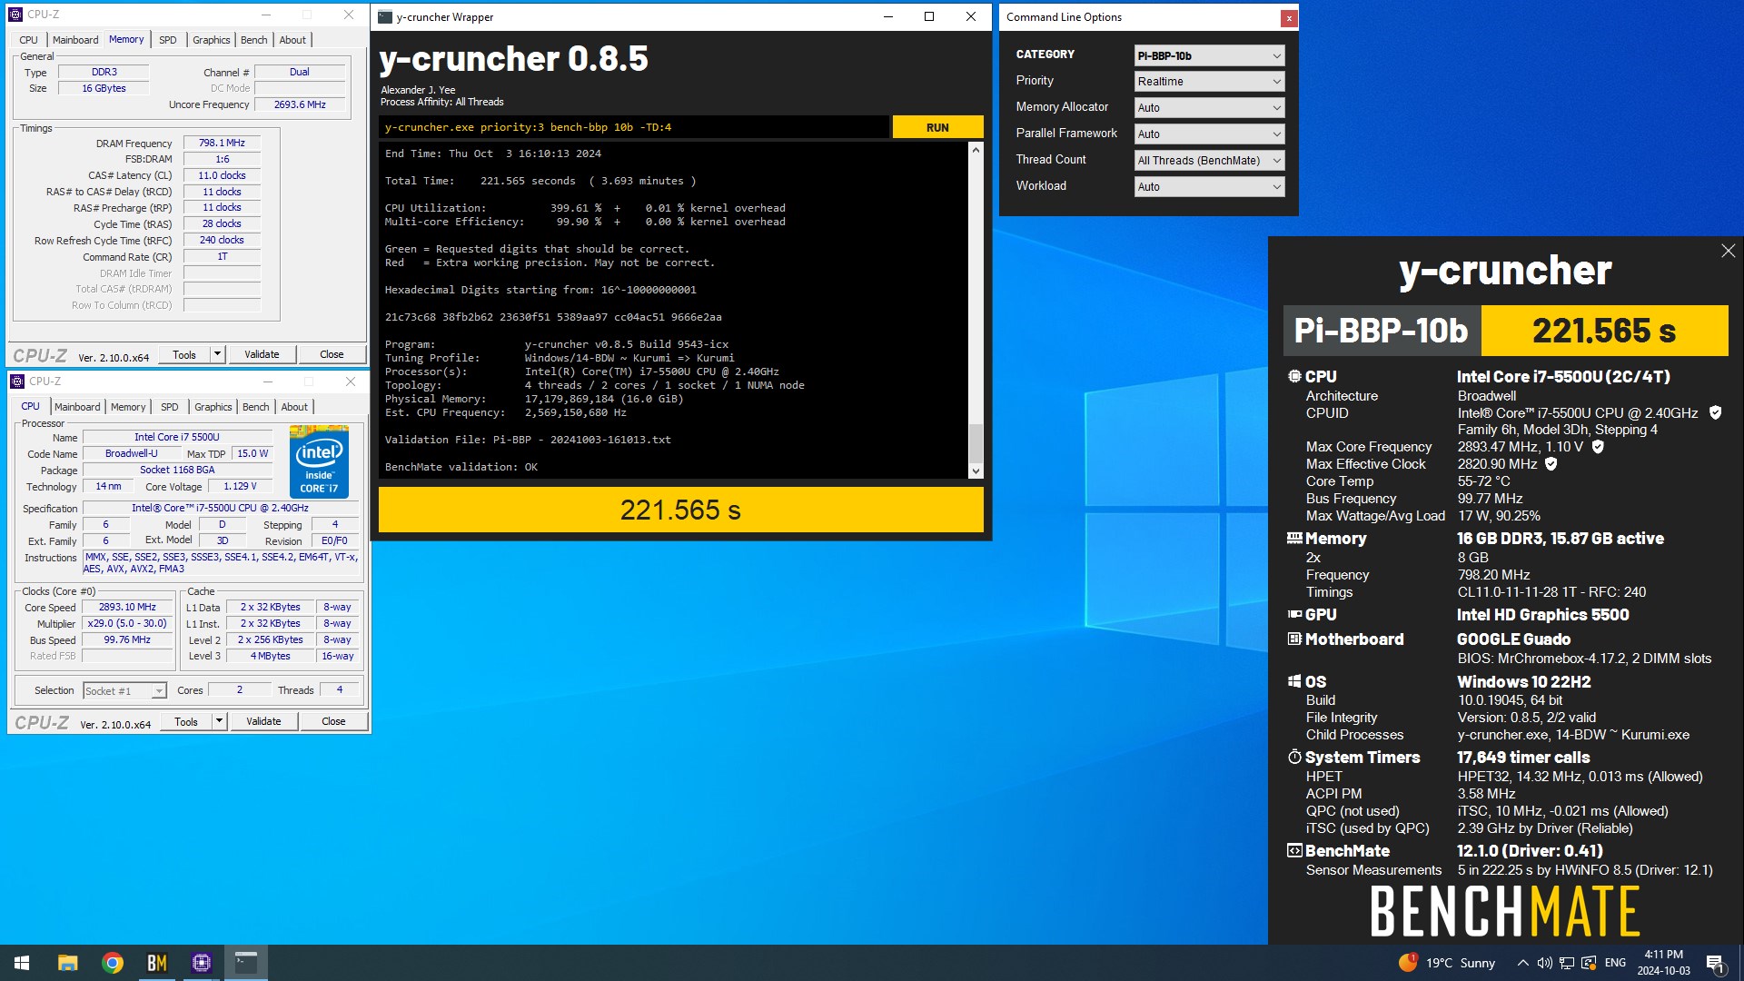The image size is (1744, 981).
Task: Open the Parallel Framework dropdown
Action: (x=1209, y=134)
